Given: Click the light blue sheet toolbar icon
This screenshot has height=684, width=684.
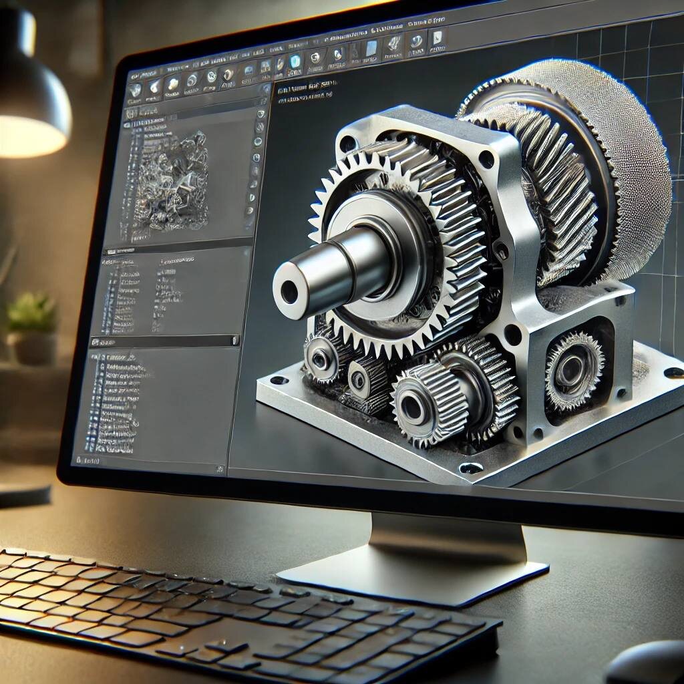Looking at the screenshot, I should 371,49.
